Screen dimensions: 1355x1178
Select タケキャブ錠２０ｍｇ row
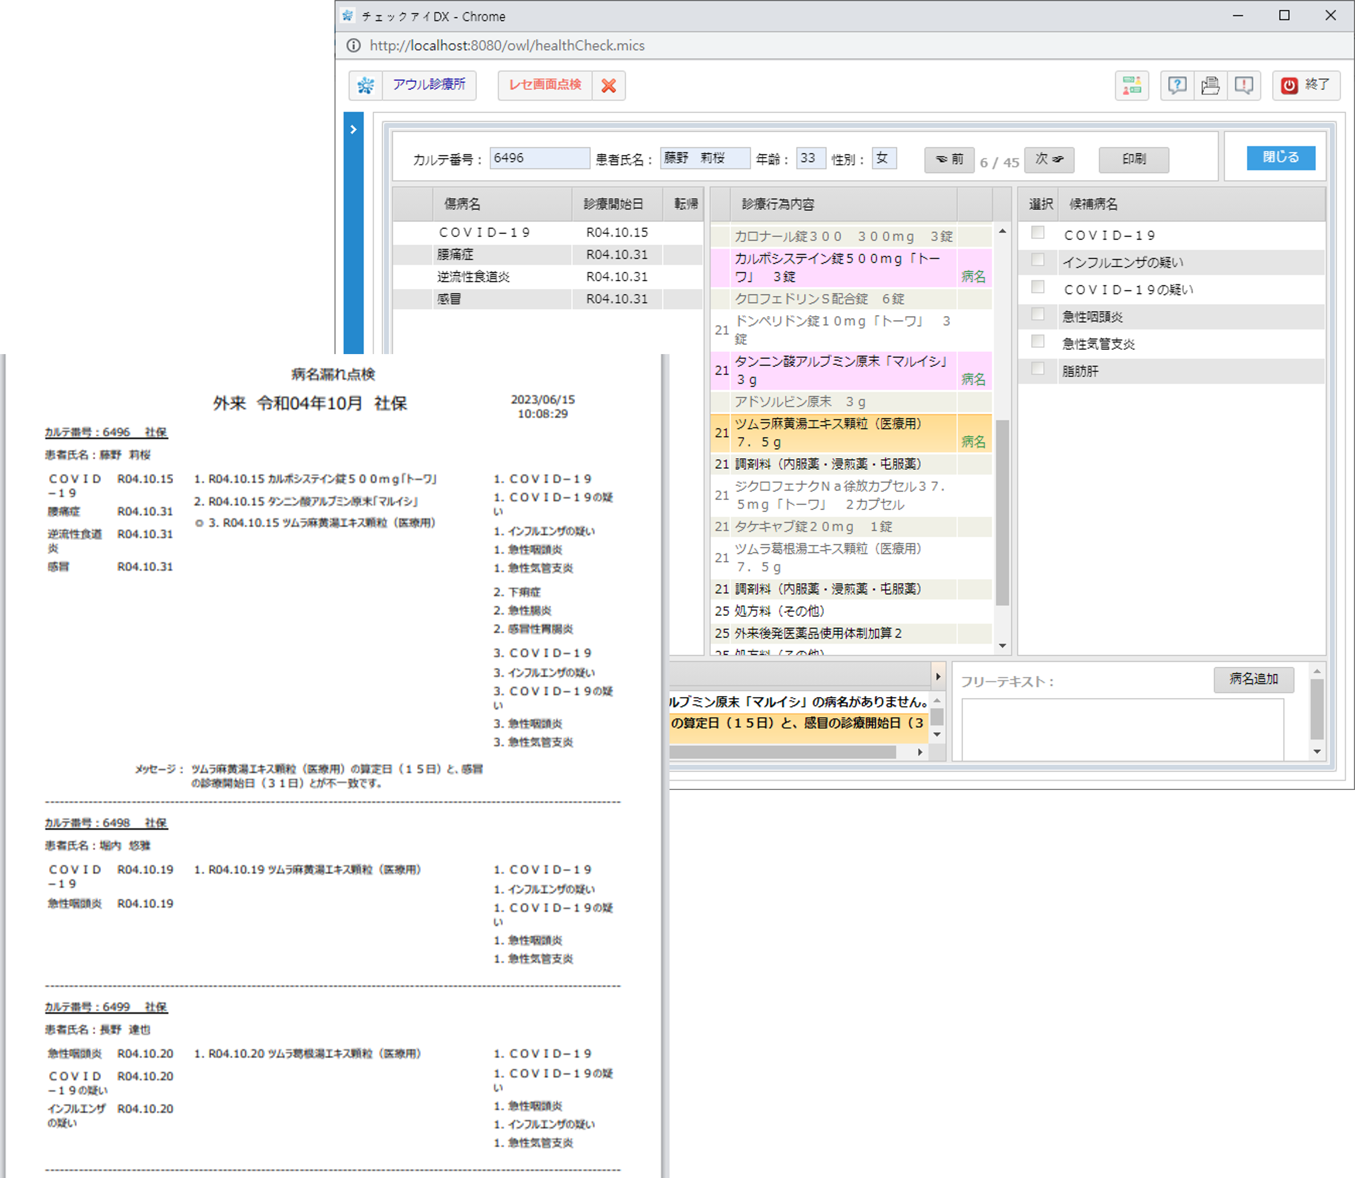[x=851, y=527]
